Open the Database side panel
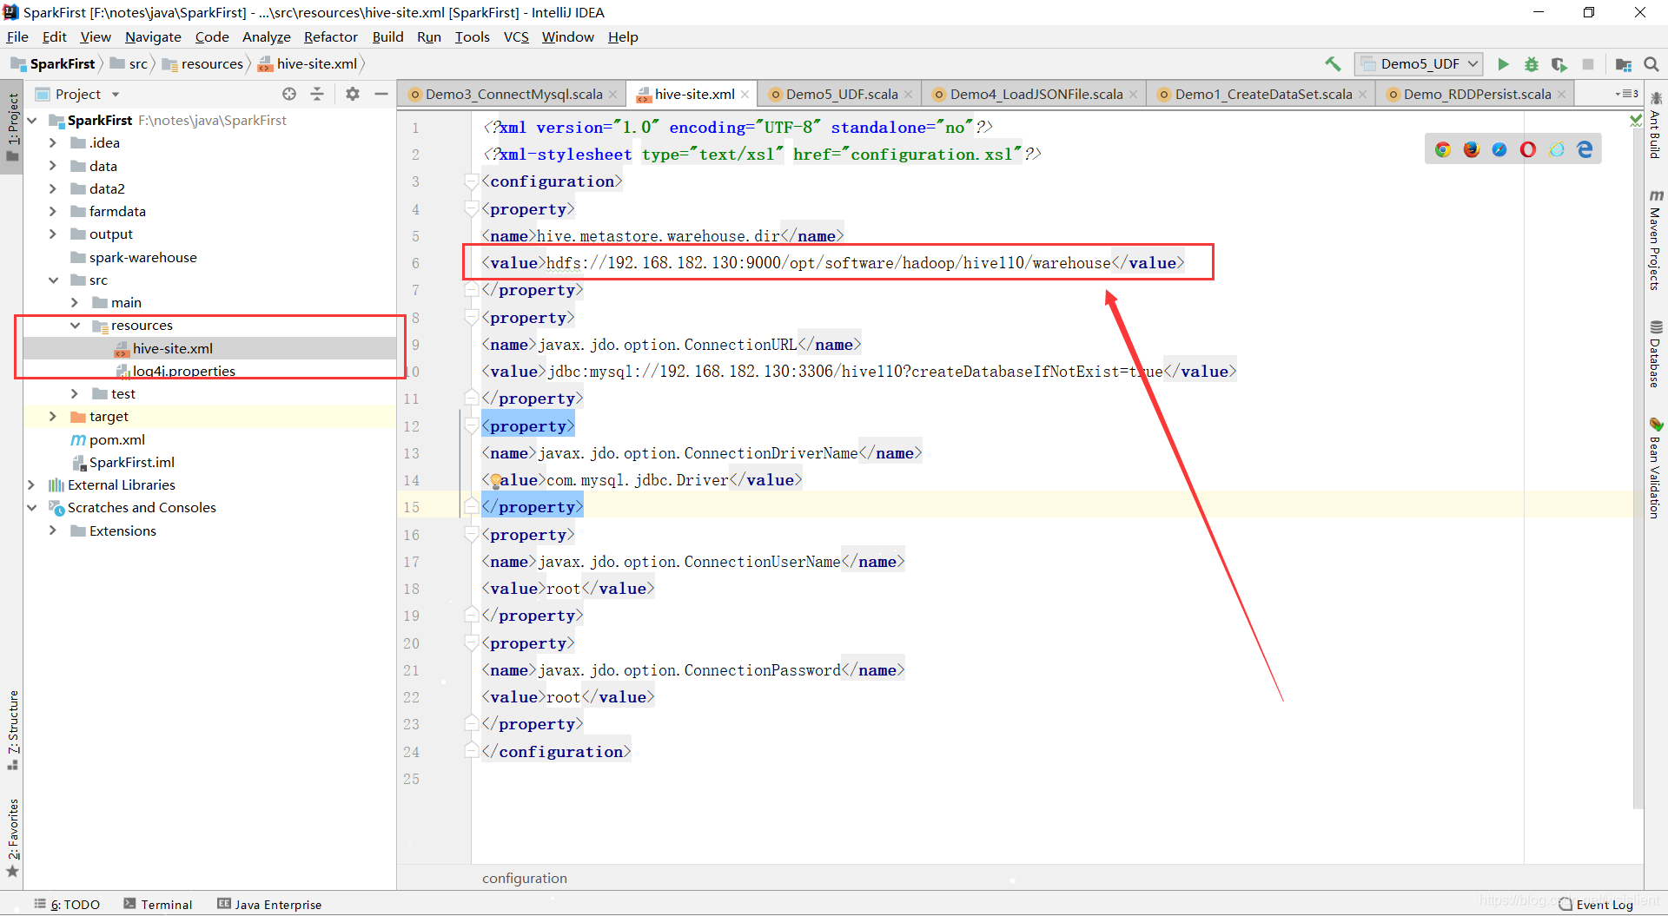Viewport: 1668px width, 916px height. (x=1656, y=354)
